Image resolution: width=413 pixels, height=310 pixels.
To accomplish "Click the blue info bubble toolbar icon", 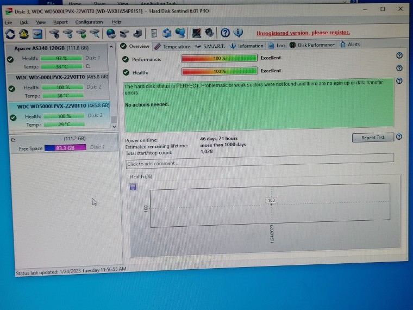I will click(x=238, y=33).
